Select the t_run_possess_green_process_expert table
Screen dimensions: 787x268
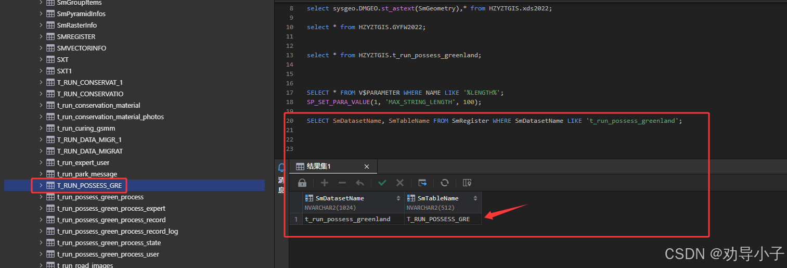coord(111,208)
